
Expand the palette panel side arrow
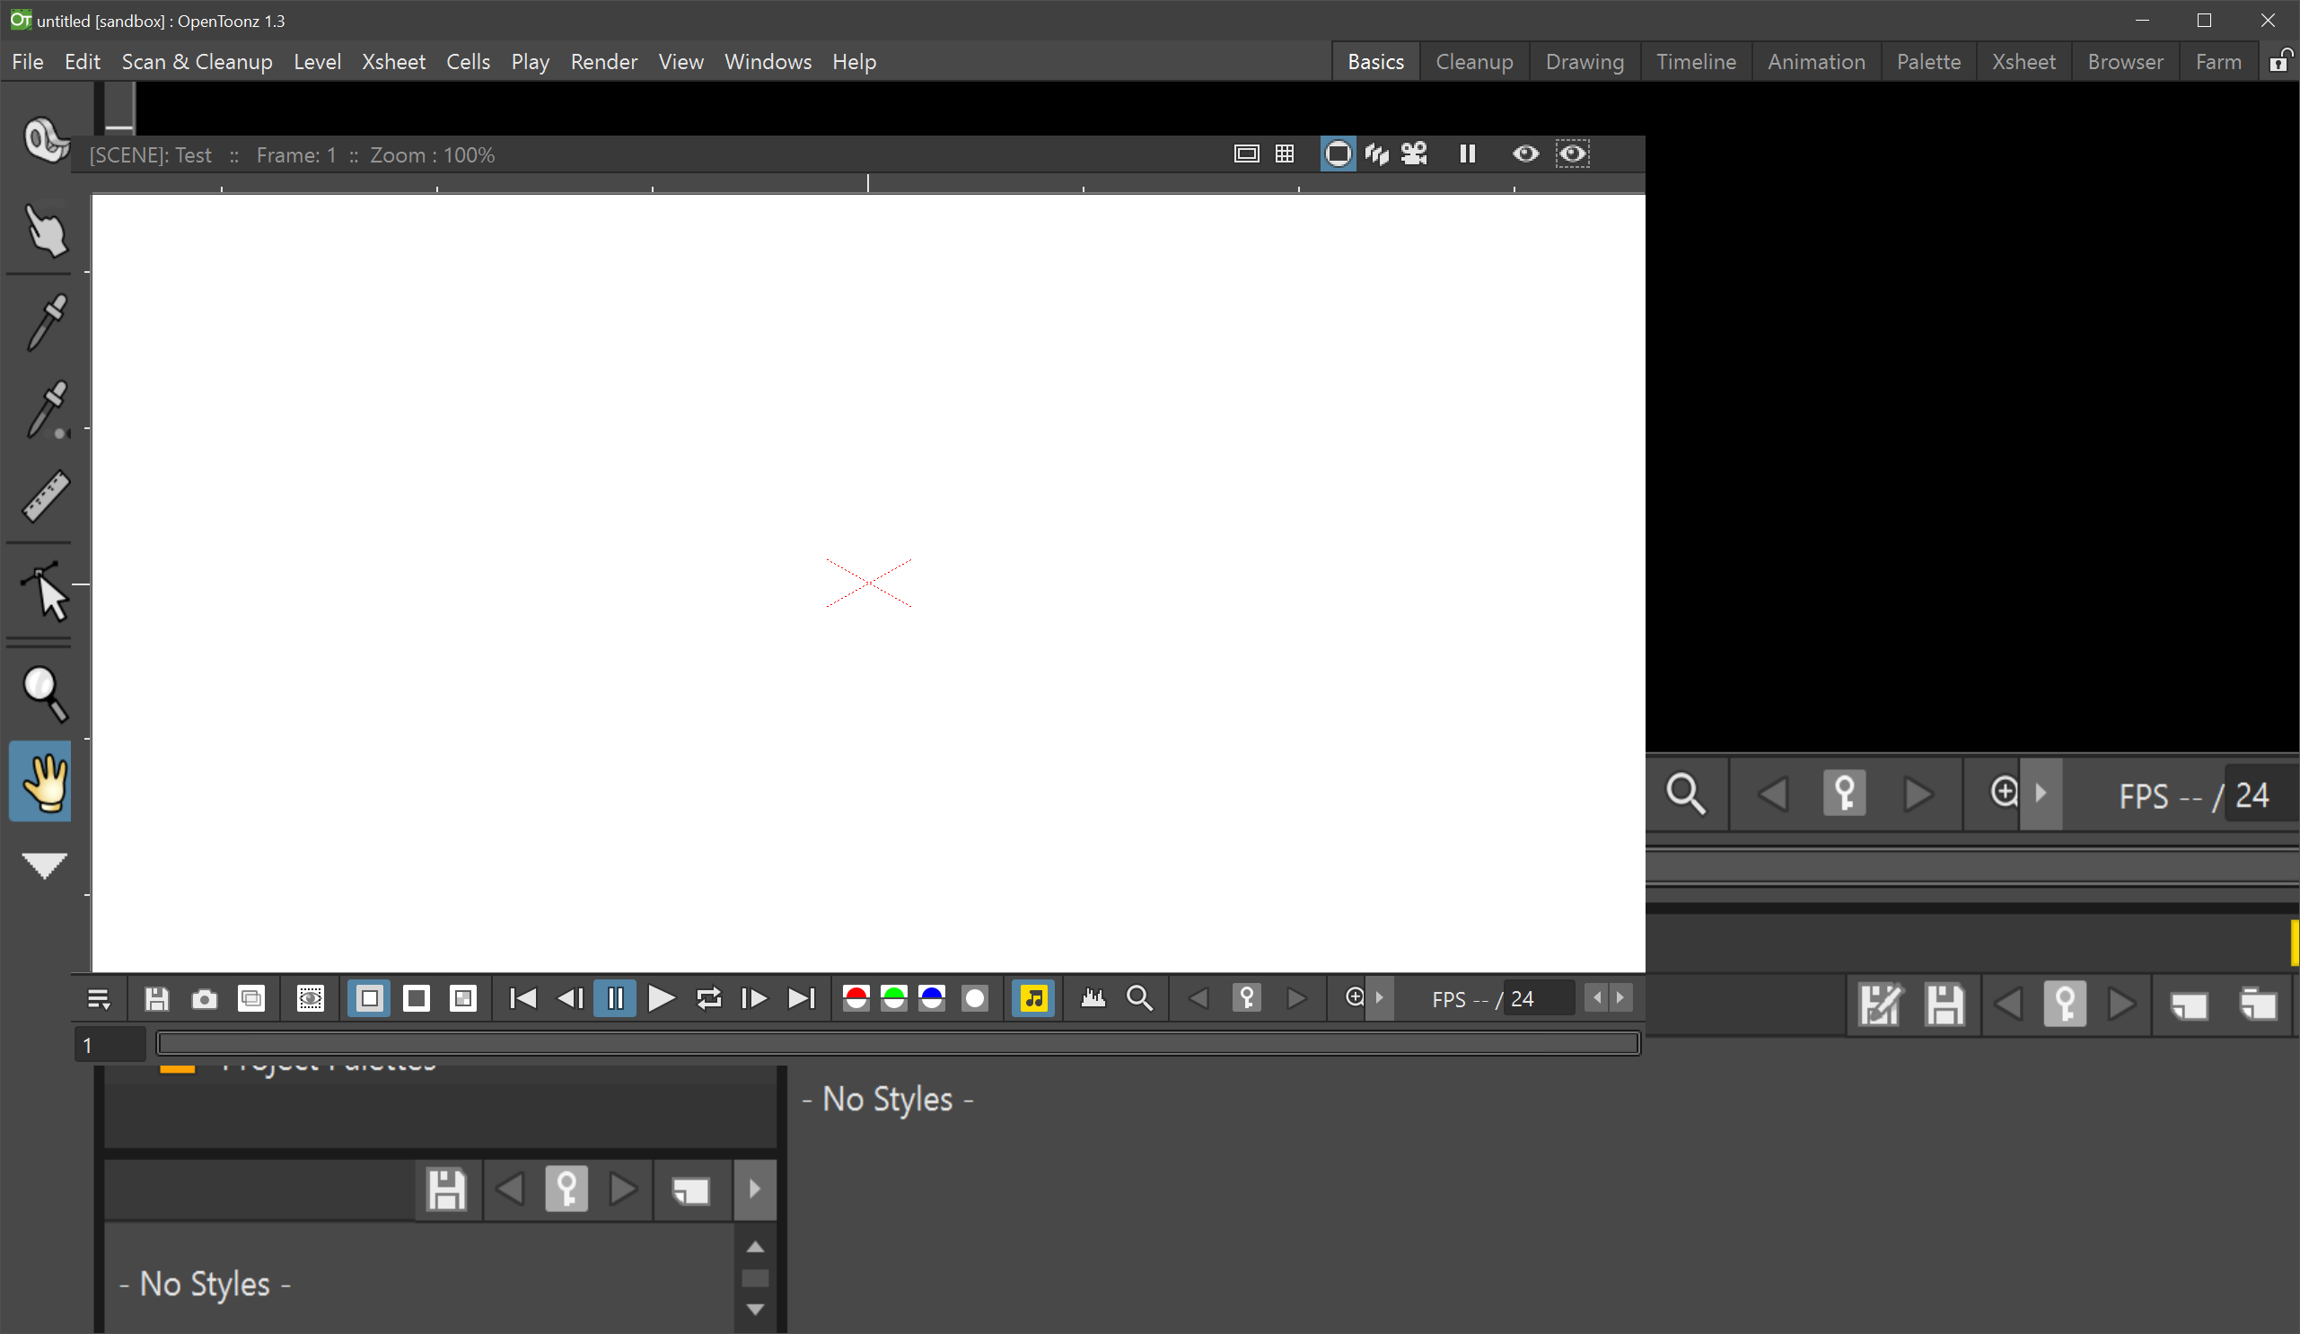pyautogui.click(x=755, y=1189)
